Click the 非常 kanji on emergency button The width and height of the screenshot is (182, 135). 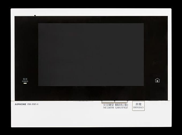click(138, 104)
